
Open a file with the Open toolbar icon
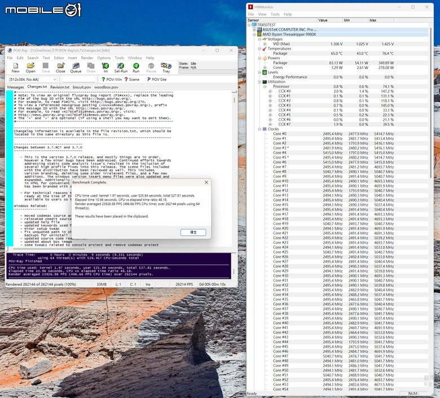(30, 68)
